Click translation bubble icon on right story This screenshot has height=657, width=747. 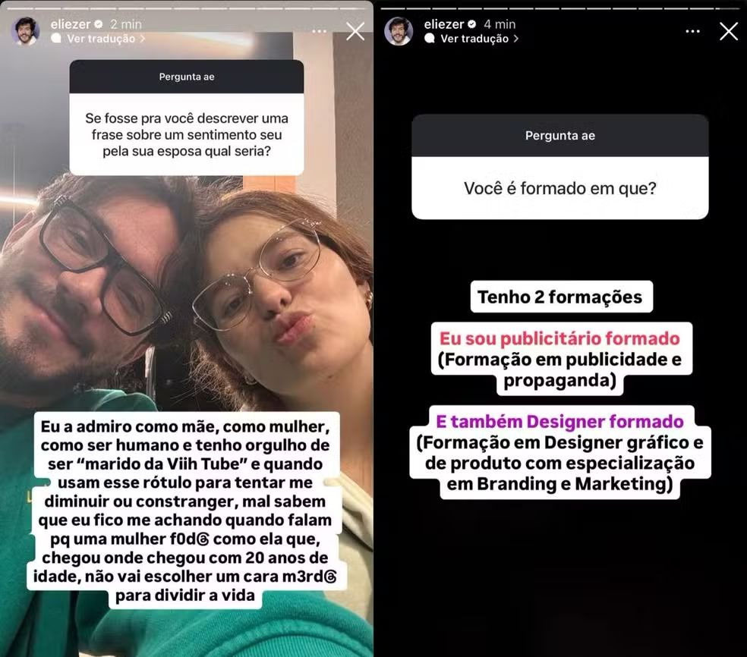click(430, 38)
